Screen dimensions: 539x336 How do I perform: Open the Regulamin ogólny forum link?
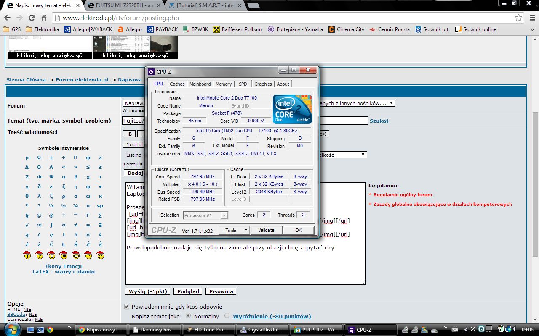tap(403, 195)
